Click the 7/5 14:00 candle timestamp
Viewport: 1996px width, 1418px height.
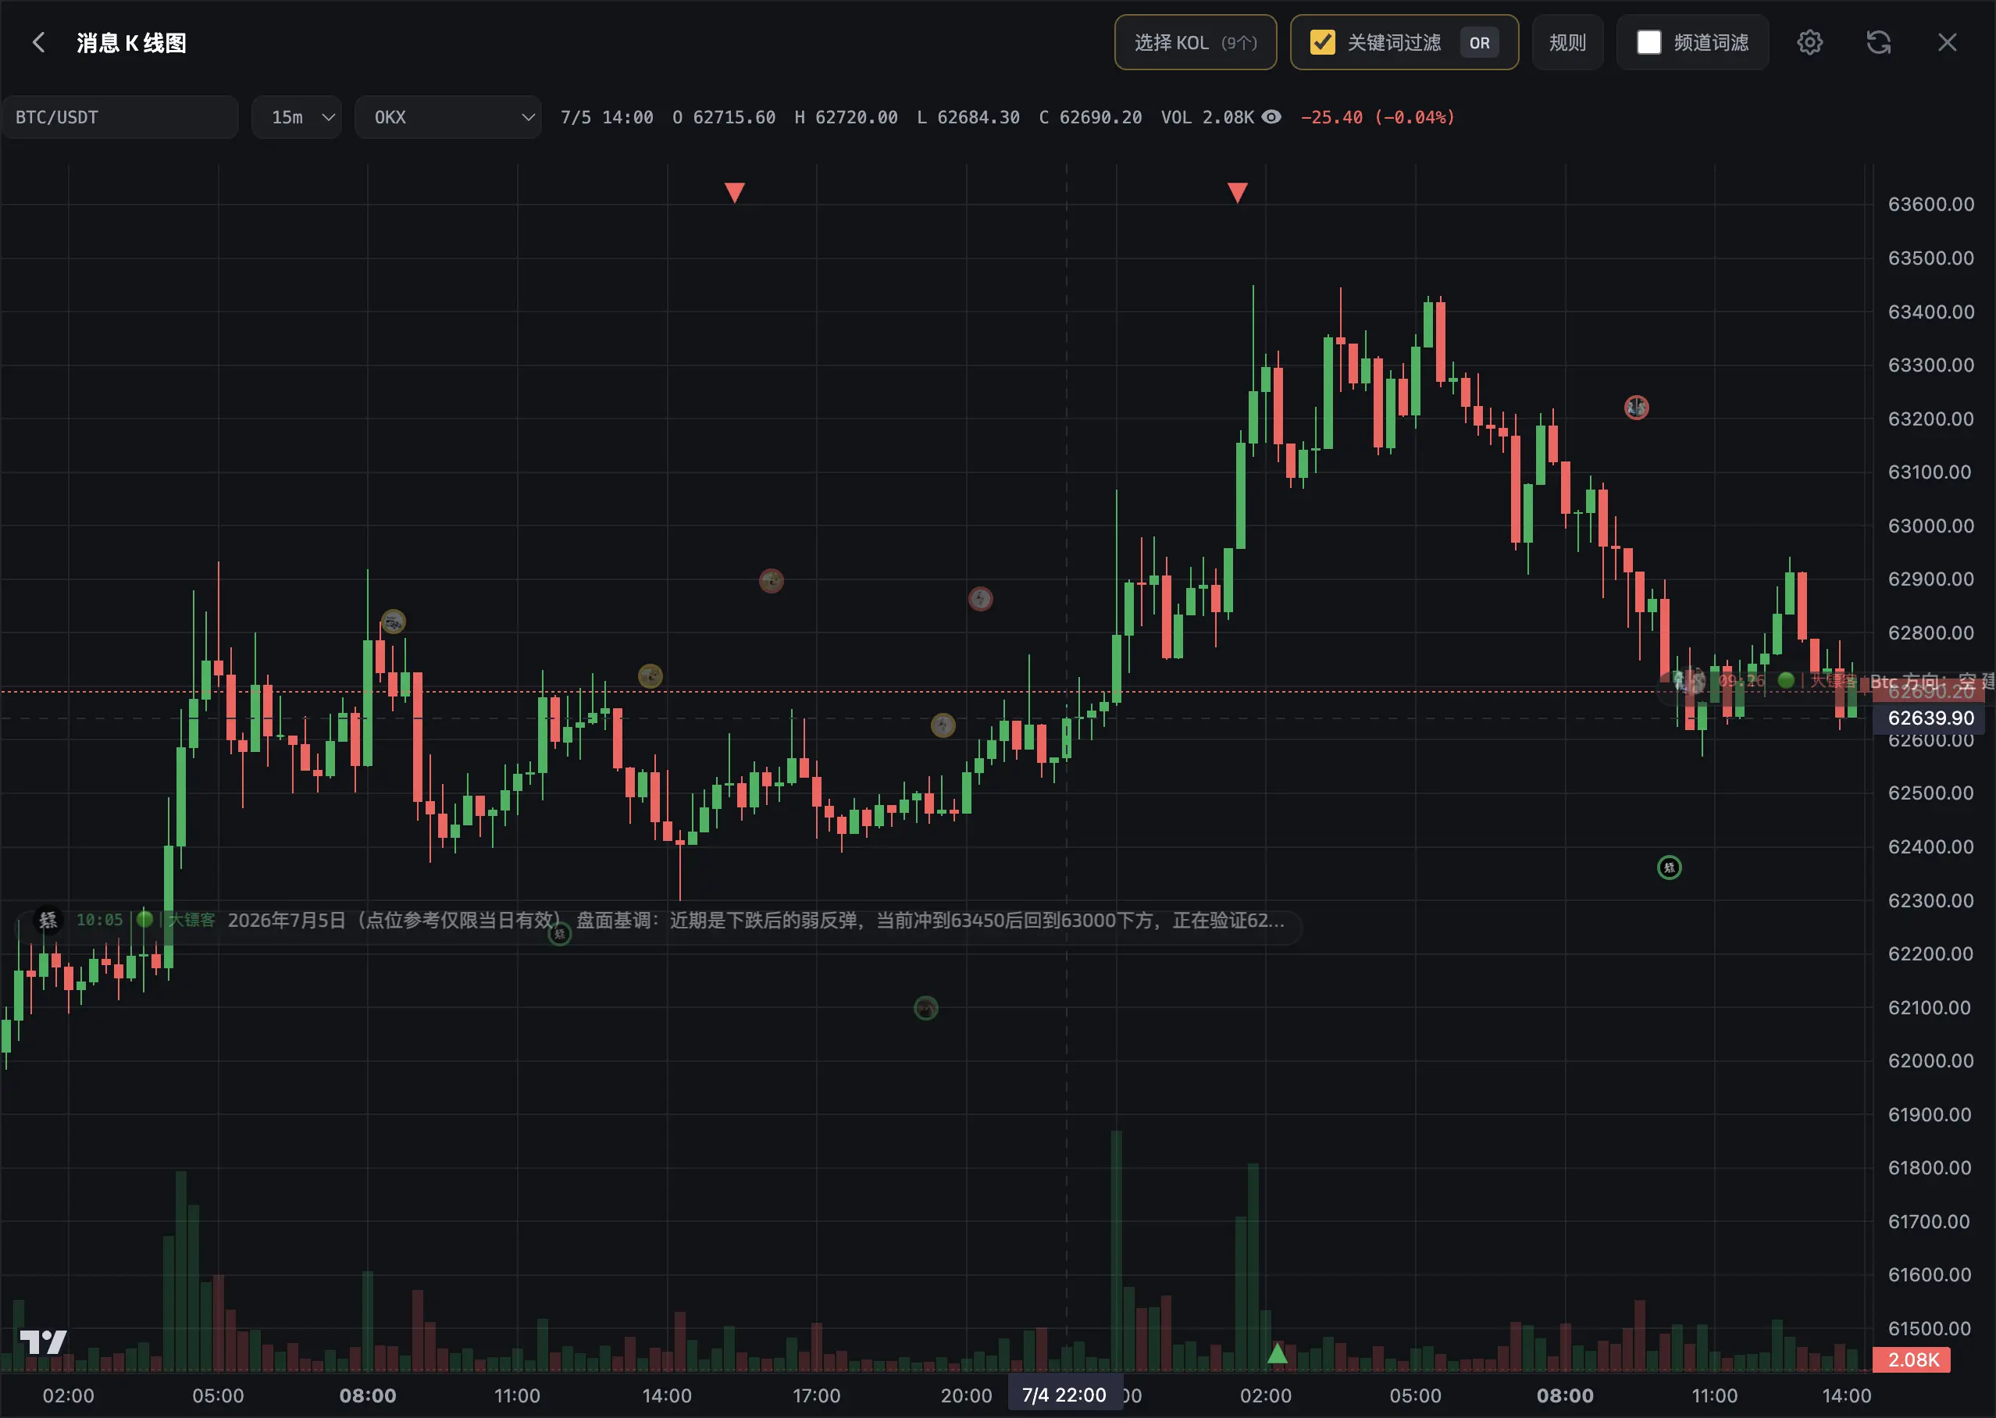click(x=607, y=117)
